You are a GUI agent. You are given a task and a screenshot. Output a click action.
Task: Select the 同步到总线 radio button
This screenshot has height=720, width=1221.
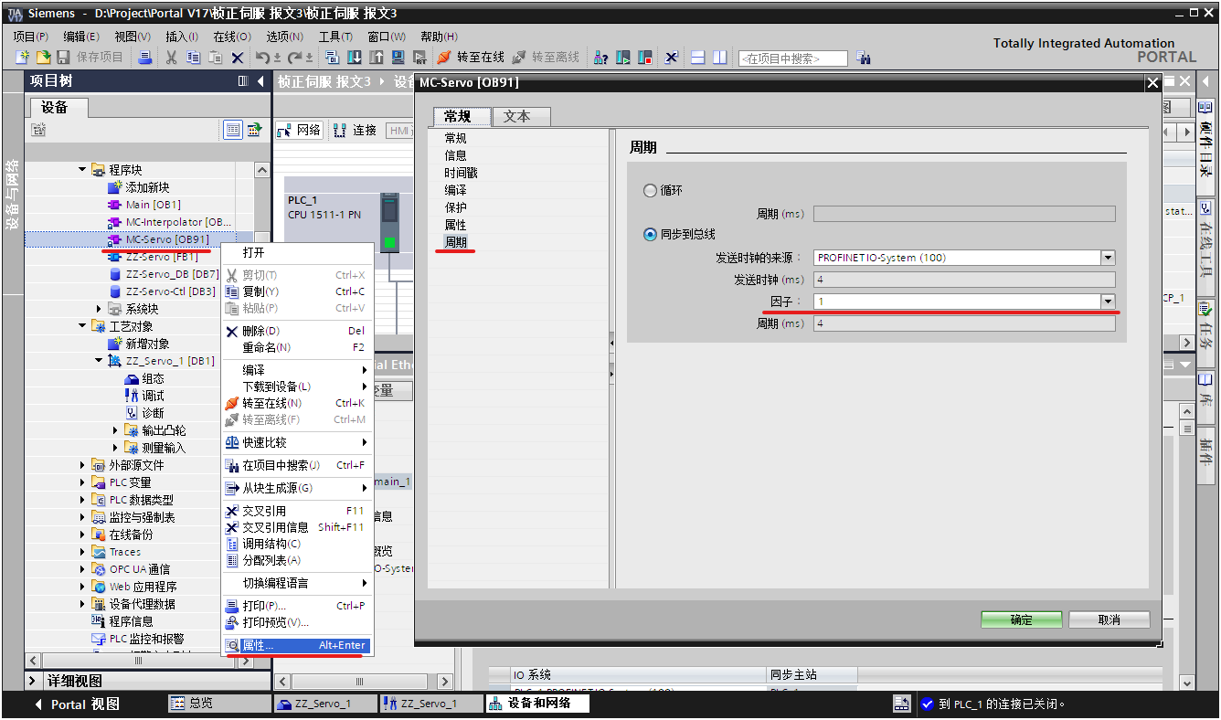point(650,234)
